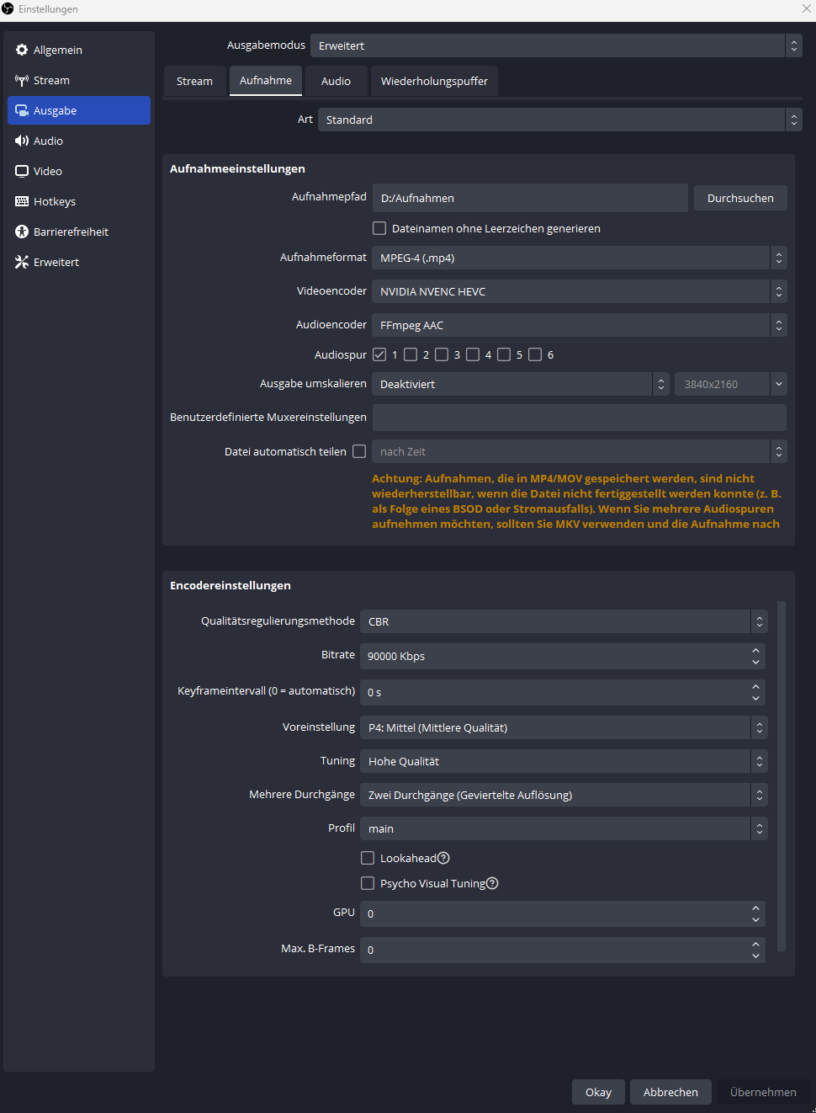This screenshot has width=816, height=1113.
Task: Click the Lookahead help question mark icon
Action: (x=443, y=858)
